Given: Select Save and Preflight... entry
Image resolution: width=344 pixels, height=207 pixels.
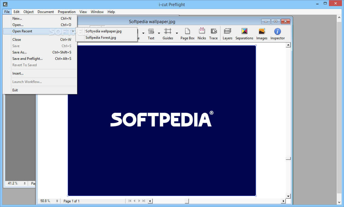Looking at the screenshot, I should pyautogui.click(x=40, y=59).
